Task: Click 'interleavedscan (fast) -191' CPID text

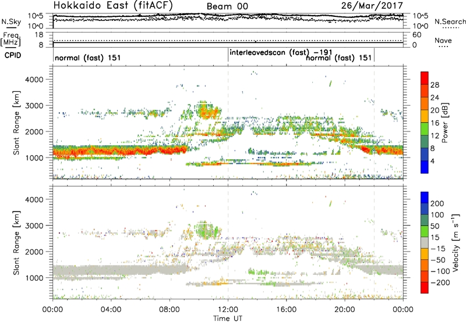Action: [x=281, y=52]
